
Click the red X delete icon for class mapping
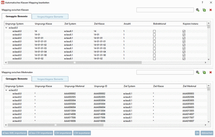pos(211,10)
